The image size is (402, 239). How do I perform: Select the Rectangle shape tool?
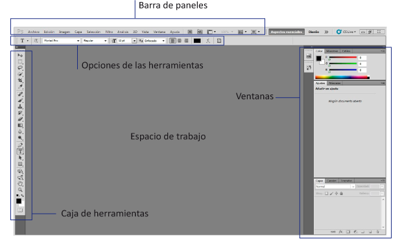coord(20,165)
